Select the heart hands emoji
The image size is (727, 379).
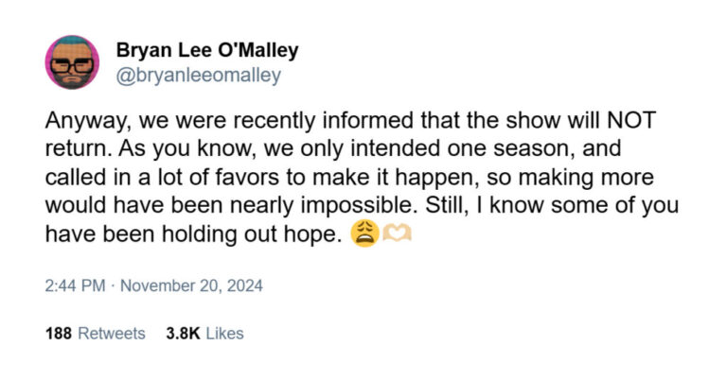click(x=397, y=233)
